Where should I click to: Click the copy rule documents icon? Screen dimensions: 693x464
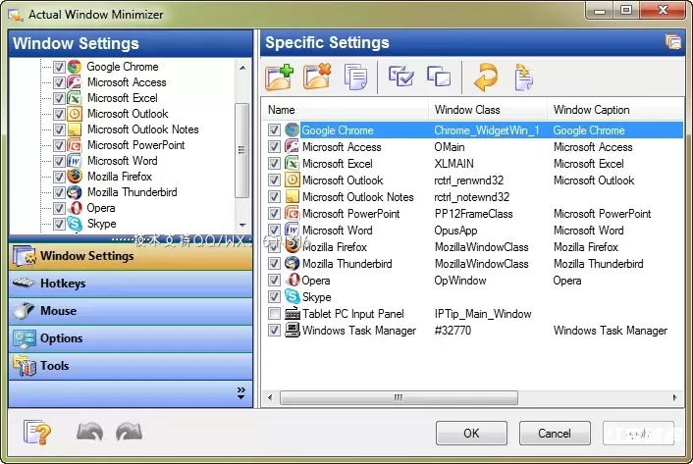(355, 77)
